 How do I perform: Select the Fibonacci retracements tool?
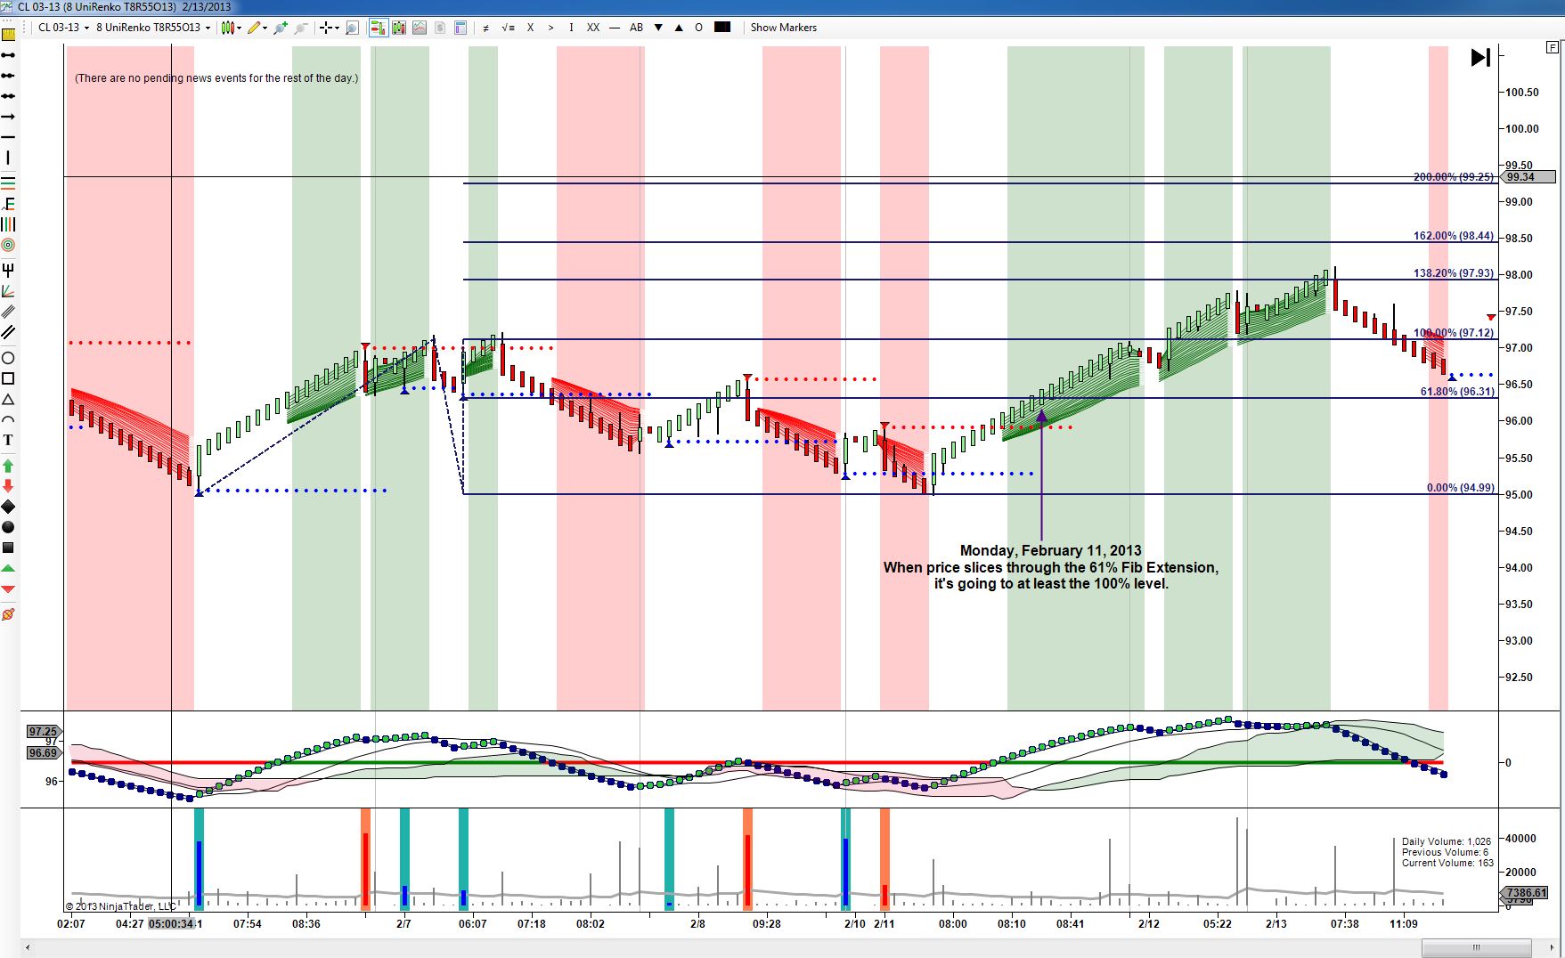pos(8,183)
